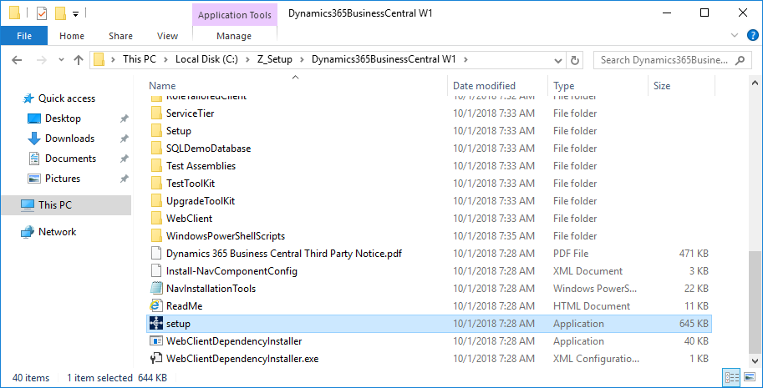Click the ServiceTier folder icon
Viewport: 763px width, 388px height.
155,113
